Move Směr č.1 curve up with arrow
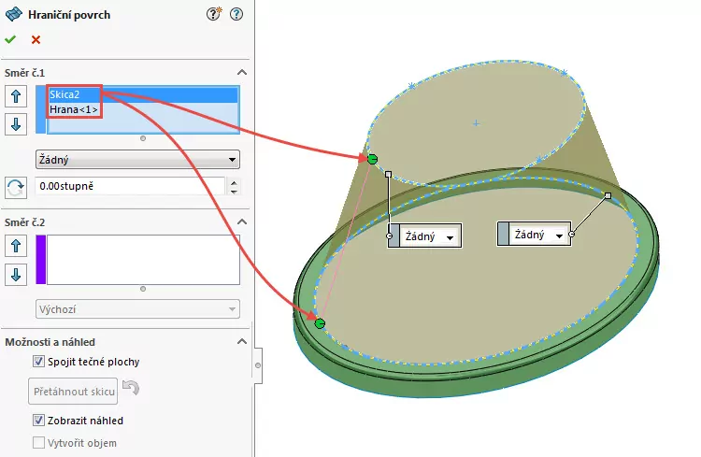701x457 pixels. [x=16, y=96]
